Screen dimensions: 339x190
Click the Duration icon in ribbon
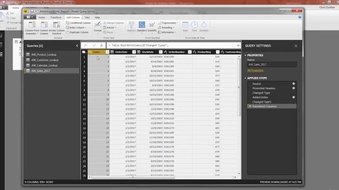click(203, 25)
